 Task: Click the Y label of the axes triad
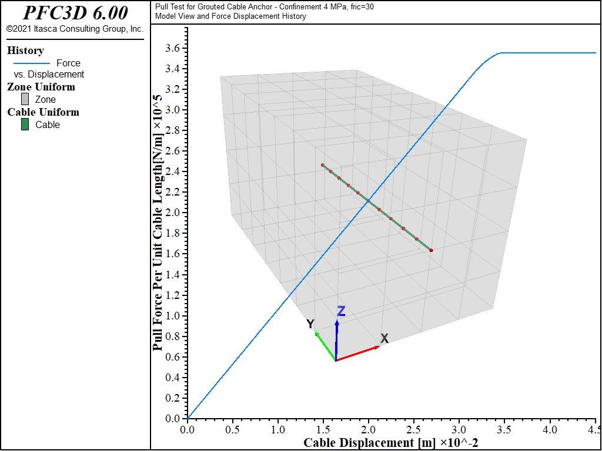(310, 324)
